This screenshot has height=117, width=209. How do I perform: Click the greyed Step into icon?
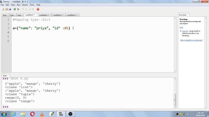click(26, 9)
